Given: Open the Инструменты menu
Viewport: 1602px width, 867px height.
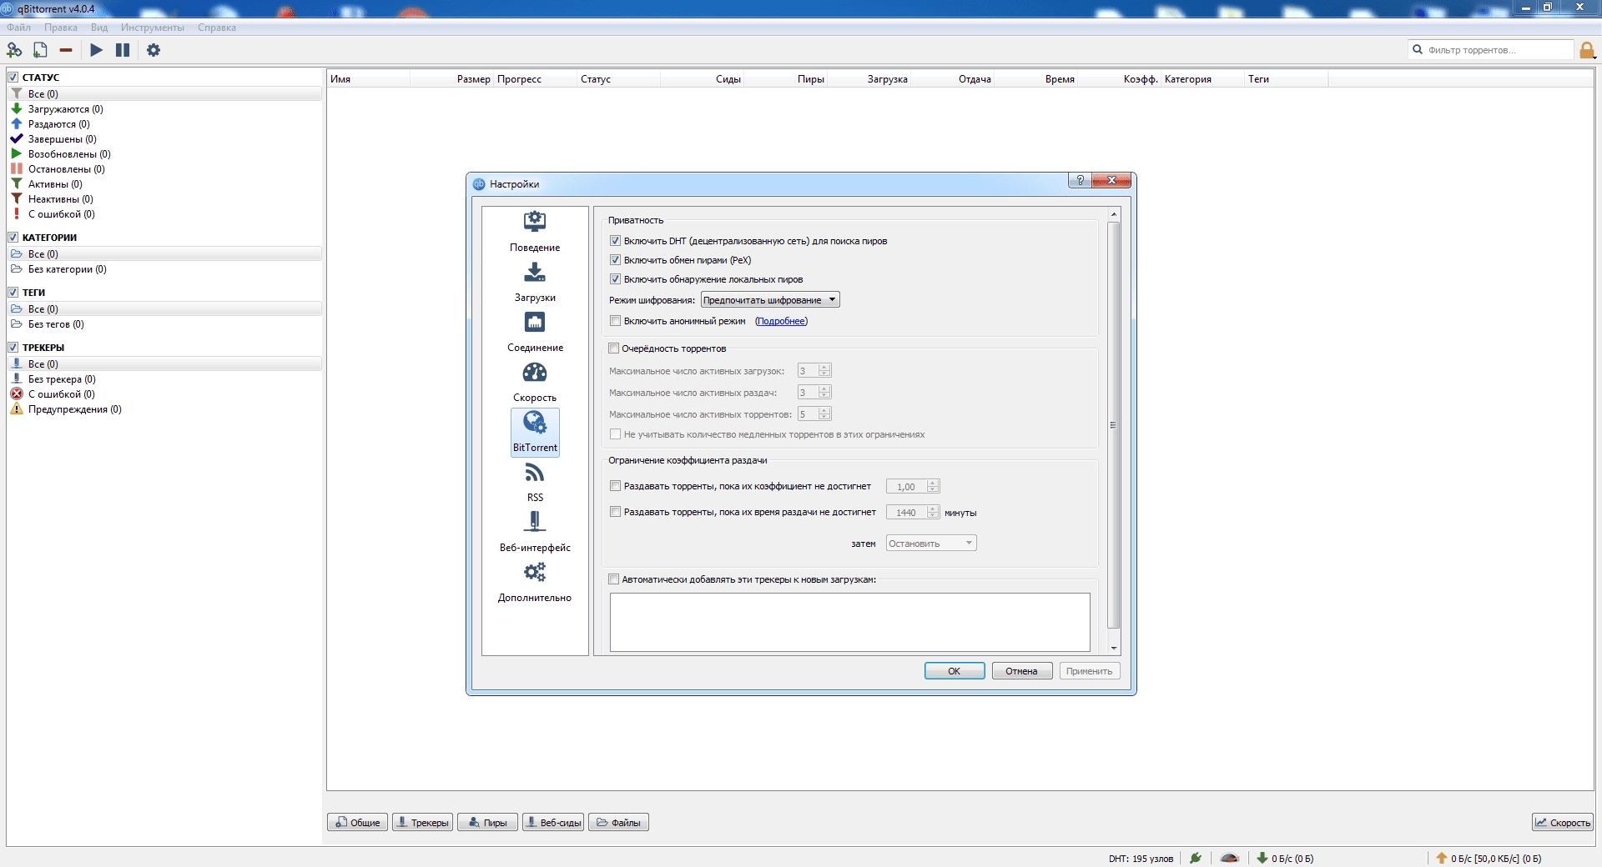Looking at the screenshot, I should [x=153, y=28].
